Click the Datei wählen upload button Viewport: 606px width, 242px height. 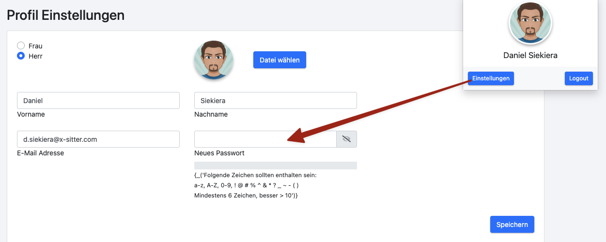coord(280,60)
